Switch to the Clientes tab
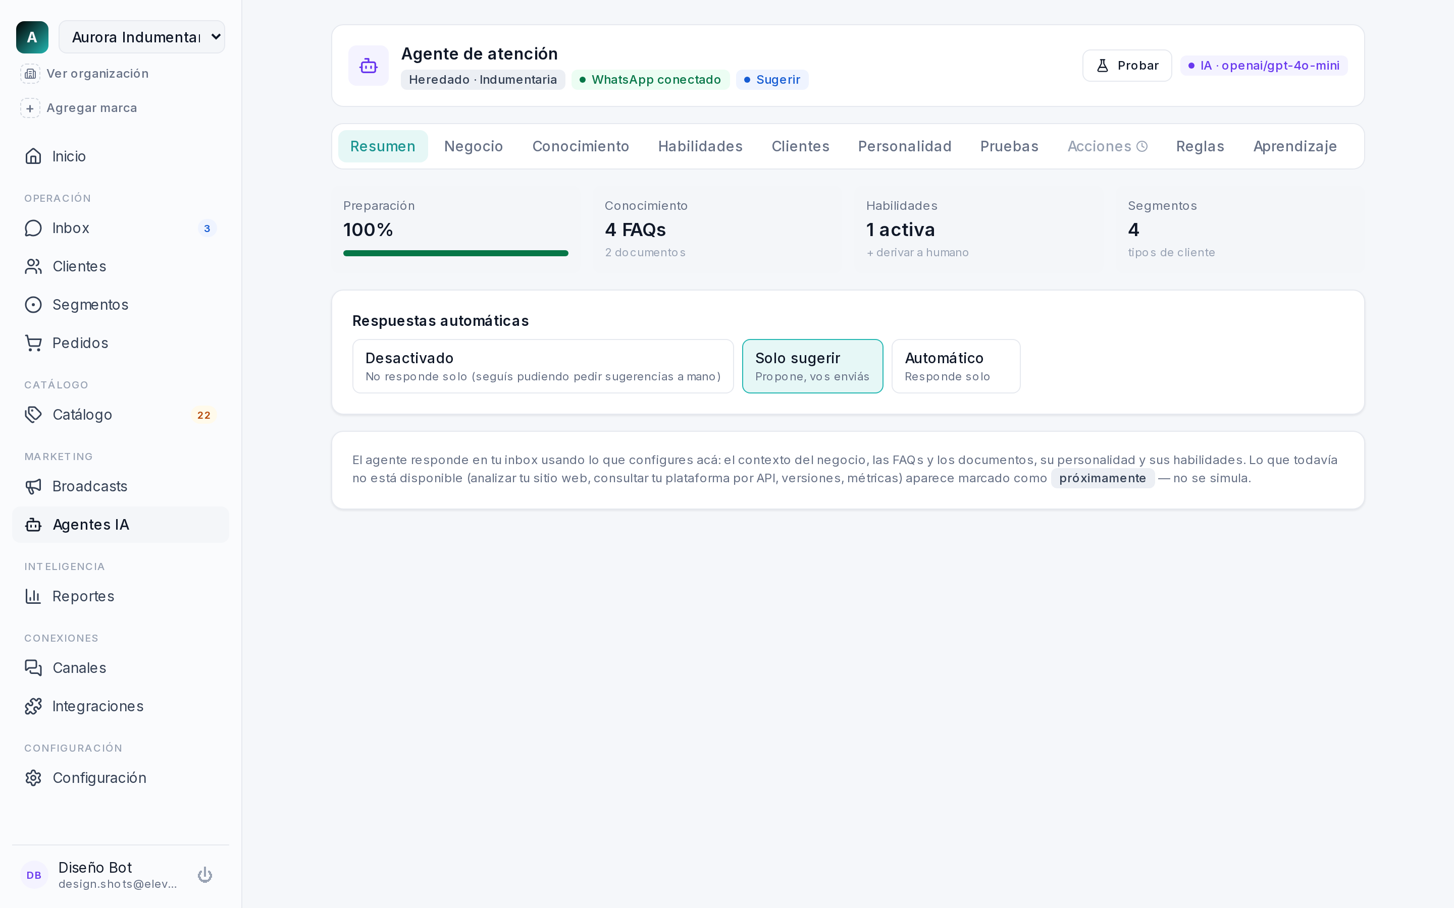This screenshot has height=908, width=1454. point(800,146)
